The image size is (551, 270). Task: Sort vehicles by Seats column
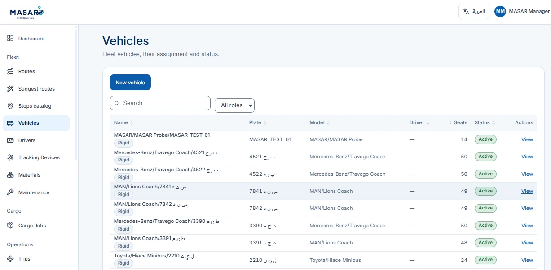(458, 122)
